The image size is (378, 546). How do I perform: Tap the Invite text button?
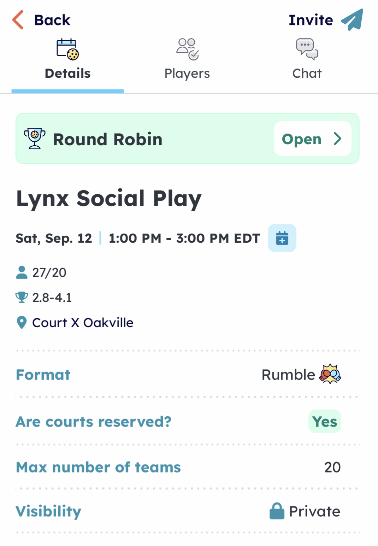(311, 20)
